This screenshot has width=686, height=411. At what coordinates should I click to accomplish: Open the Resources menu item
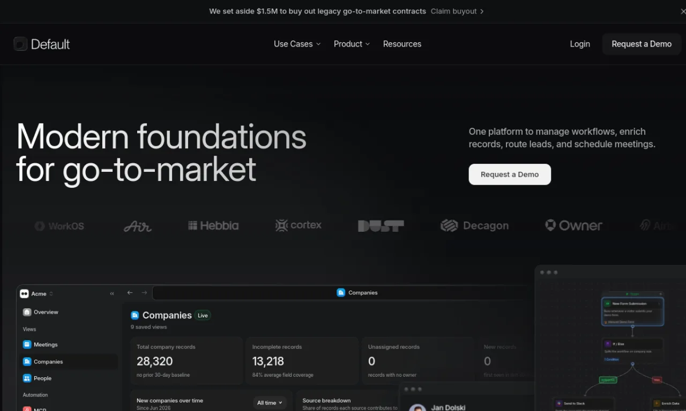(x=402, y=44)
